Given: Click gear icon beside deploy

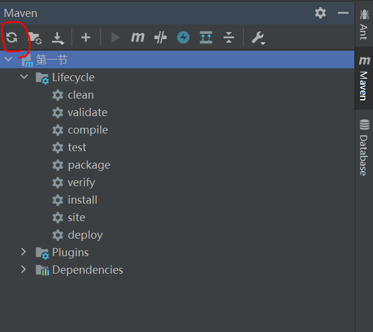Looking at the screenshot, I should [x=58, y=235].
